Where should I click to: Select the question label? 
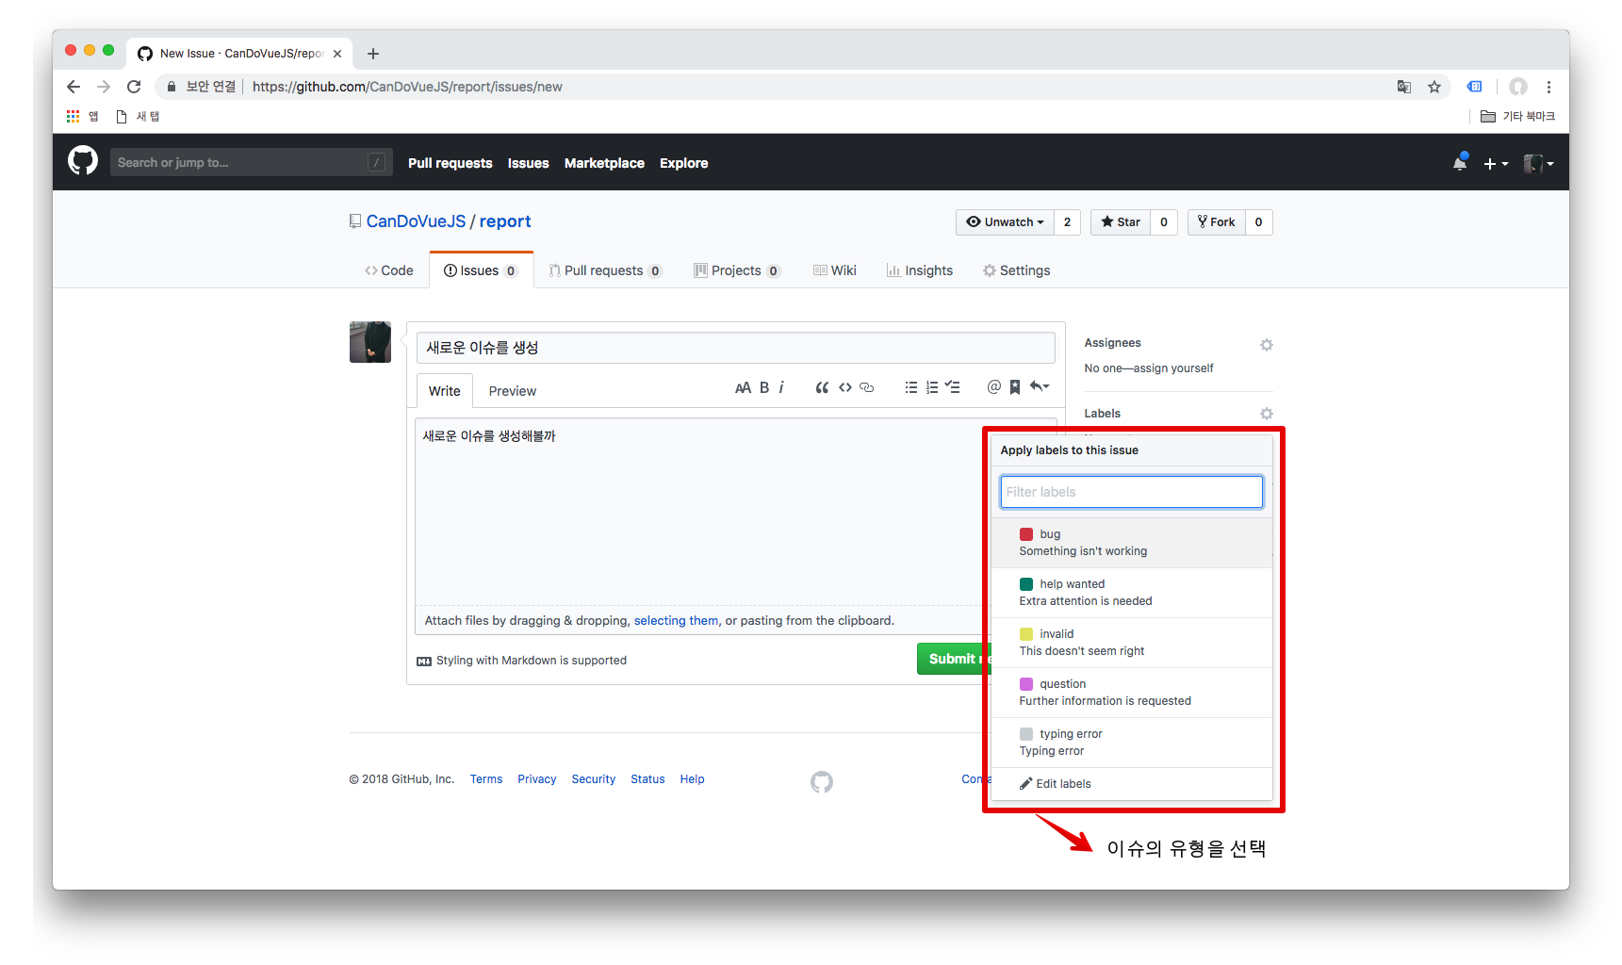click(x=1132, y=693)
